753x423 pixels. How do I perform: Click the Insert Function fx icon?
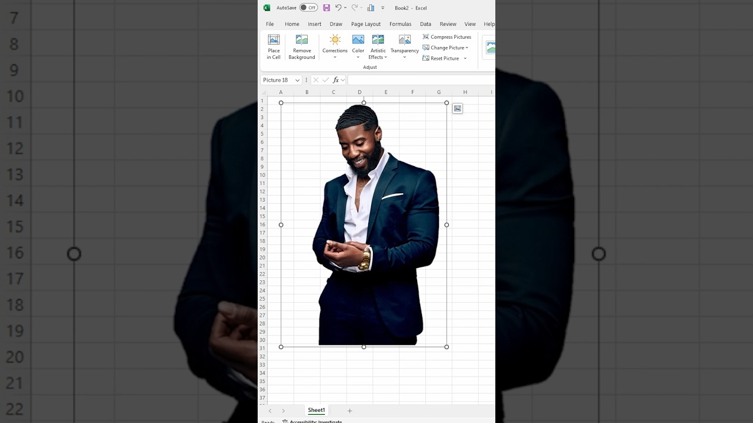pos(336,80)
